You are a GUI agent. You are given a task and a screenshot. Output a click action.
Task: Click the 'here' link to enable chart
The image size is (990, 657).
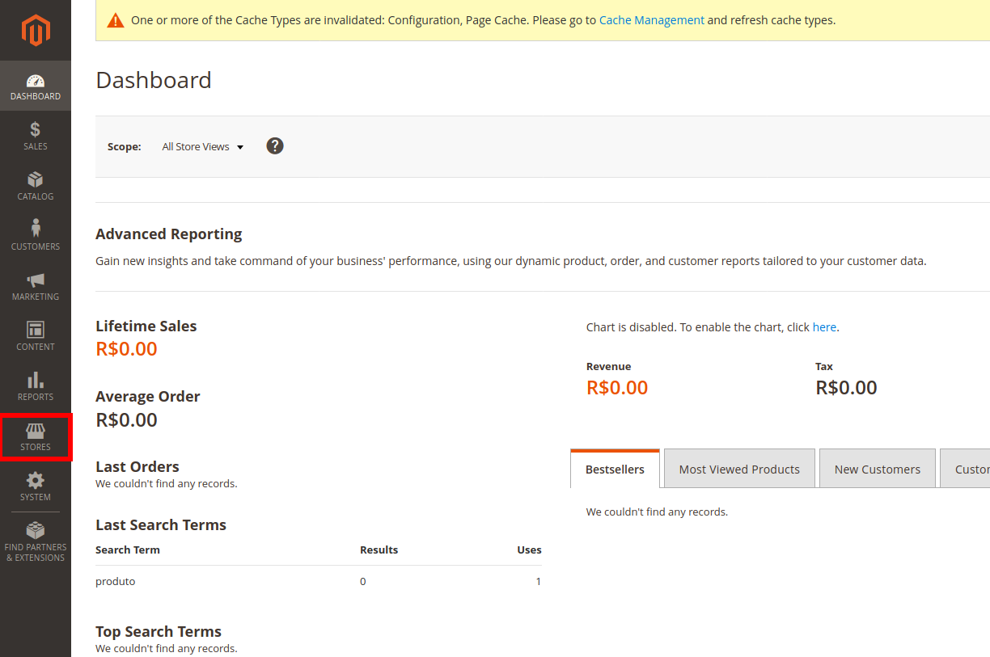point(824,327)
